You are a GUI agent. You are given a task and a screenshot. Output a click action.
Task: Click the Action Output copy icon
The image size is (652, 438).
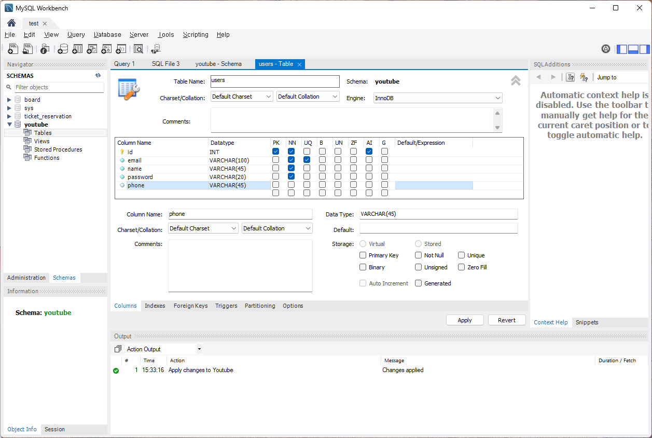click(x=118, y=349)
